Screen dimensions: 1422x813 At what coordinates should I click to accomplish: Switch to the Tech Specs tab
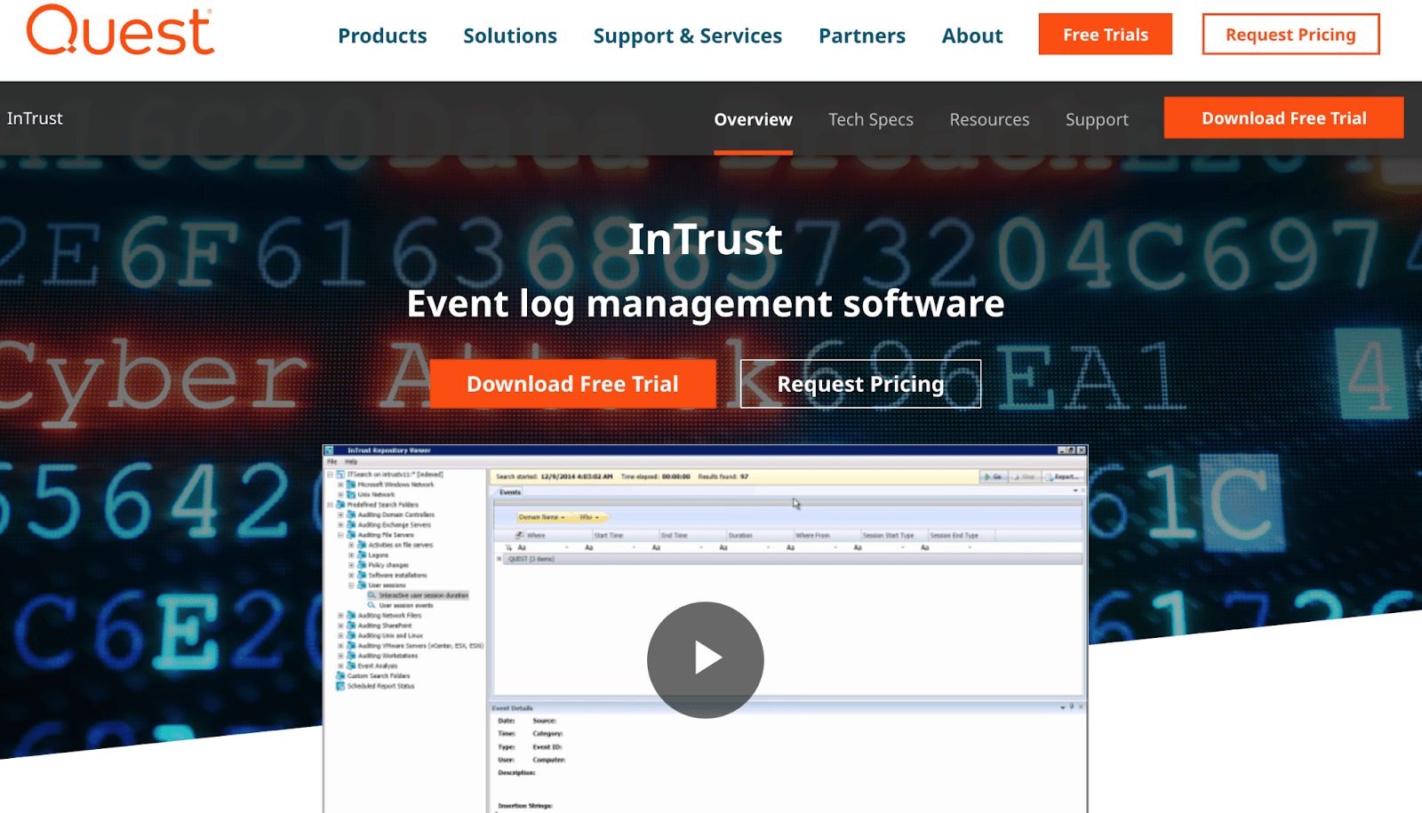[871, 119]
